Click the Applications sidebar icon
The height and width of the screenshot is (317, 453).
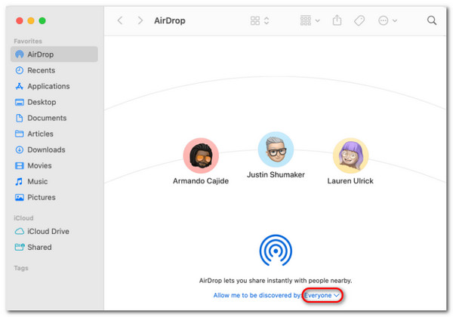20,86
